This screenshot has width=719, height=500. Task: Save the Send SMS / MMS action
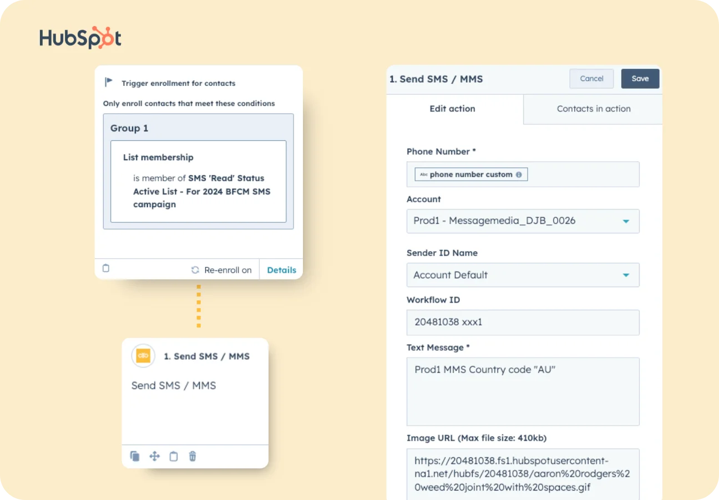[640, 79]
